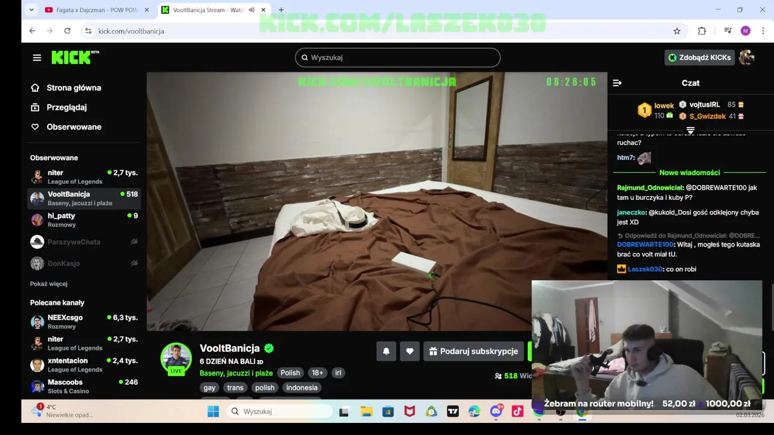Bookmark this page with star icon
The height and width of the screenshot is (435, 774).
(677, 31)
